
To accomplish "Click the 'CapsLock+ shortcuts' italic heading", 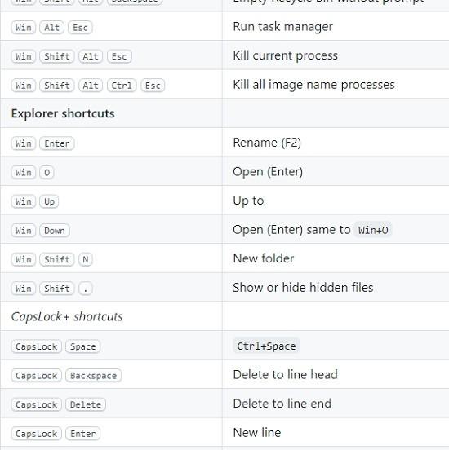I will (67, 316).
